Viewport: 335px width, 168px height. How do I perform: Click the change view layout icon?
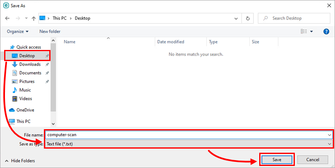coord(304,31)
